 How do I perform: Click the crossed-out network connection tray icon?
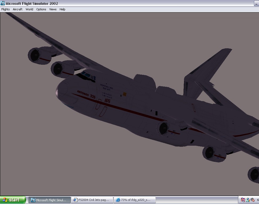pyautogui.click(x=243, y=200)
